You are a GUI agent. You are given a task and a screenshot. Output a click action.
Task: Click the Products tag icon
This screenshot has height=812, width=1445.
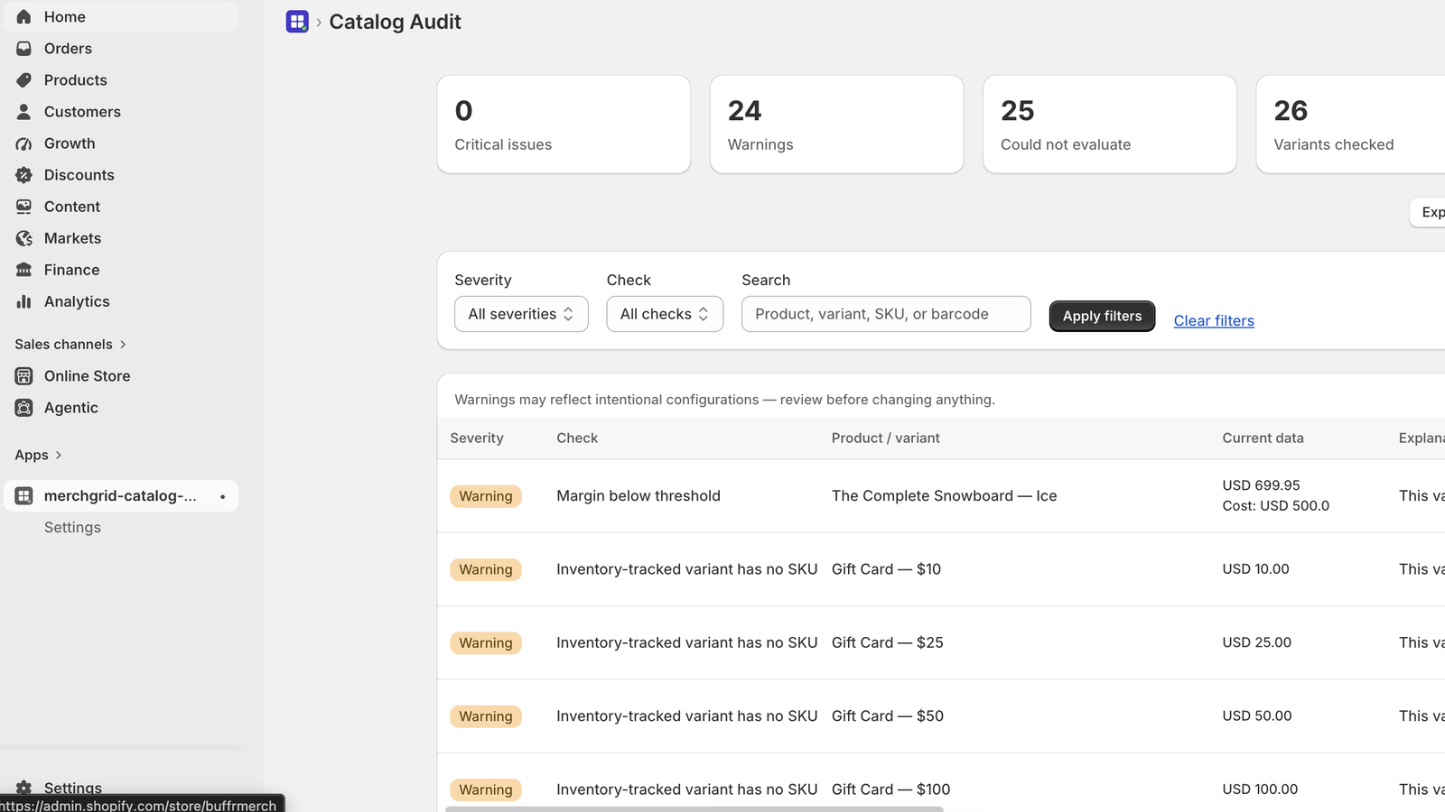pyautogui.click(x=24, y=80)
